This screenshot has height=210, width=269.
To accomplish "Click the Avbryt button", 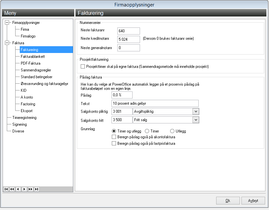I will tap(253, 201).
